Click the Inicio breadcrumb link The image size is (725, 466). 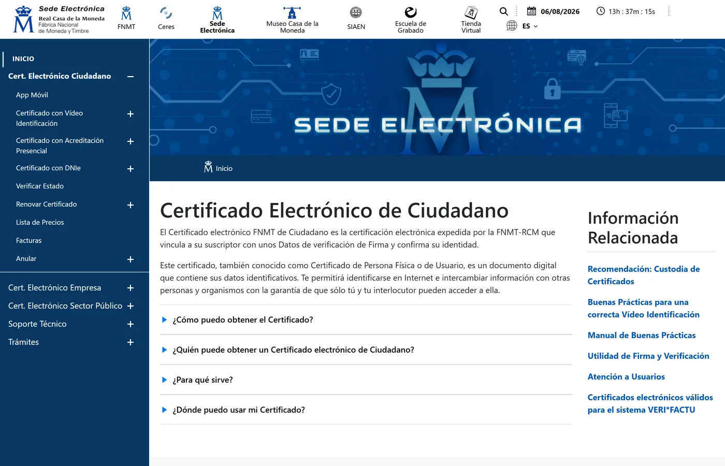224,169
